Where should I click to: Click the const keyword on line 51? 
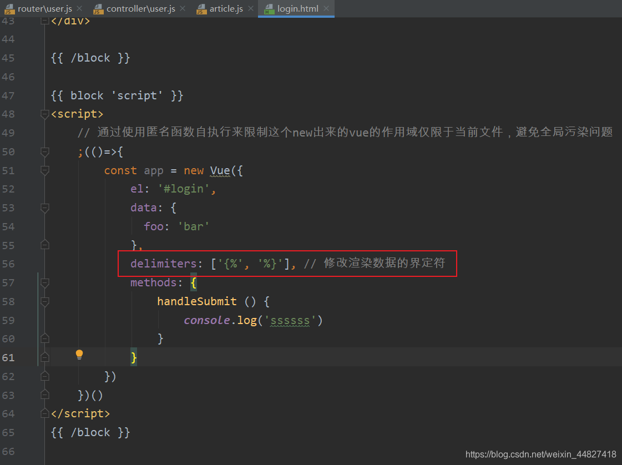pyautogui.click(x=120, y=170)
